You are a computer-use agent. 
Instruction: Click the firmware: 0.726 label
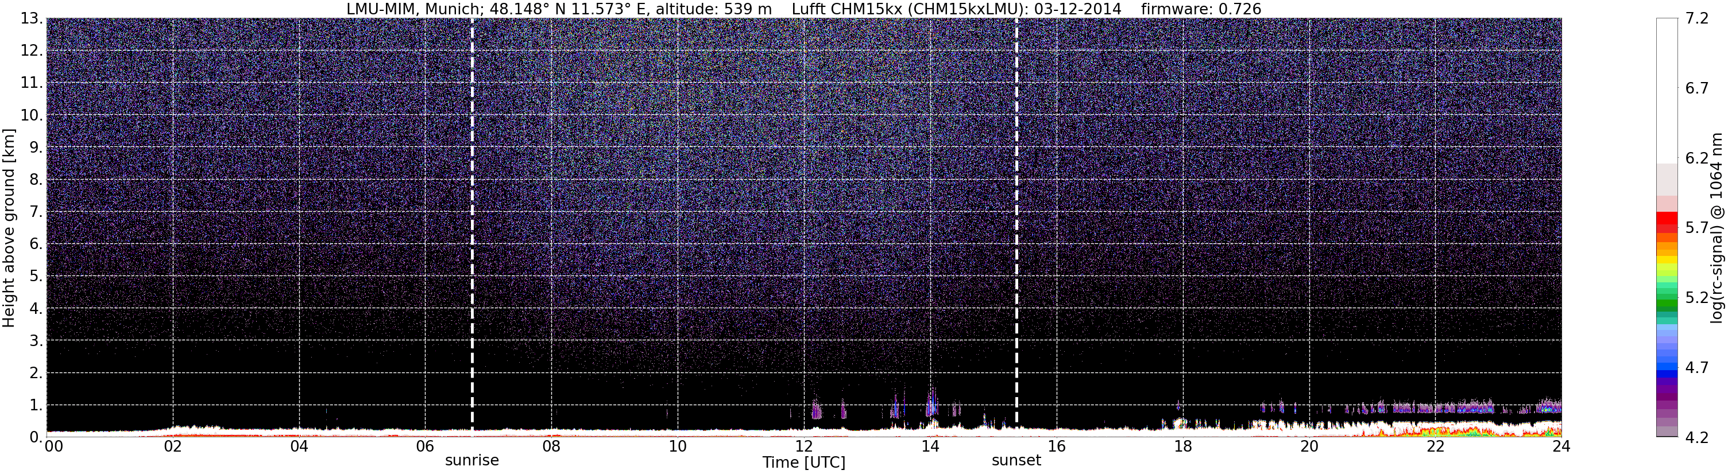click(x=1201, y=9)
